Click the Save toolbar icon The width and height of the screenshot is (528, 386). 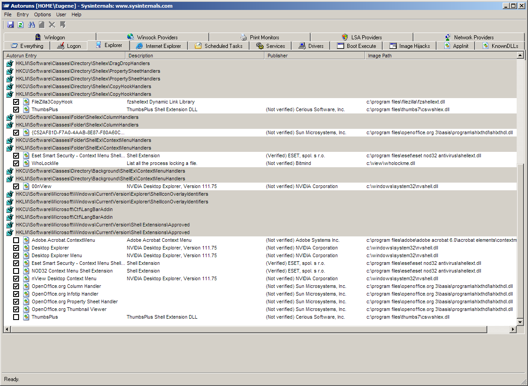click(10, 24)
